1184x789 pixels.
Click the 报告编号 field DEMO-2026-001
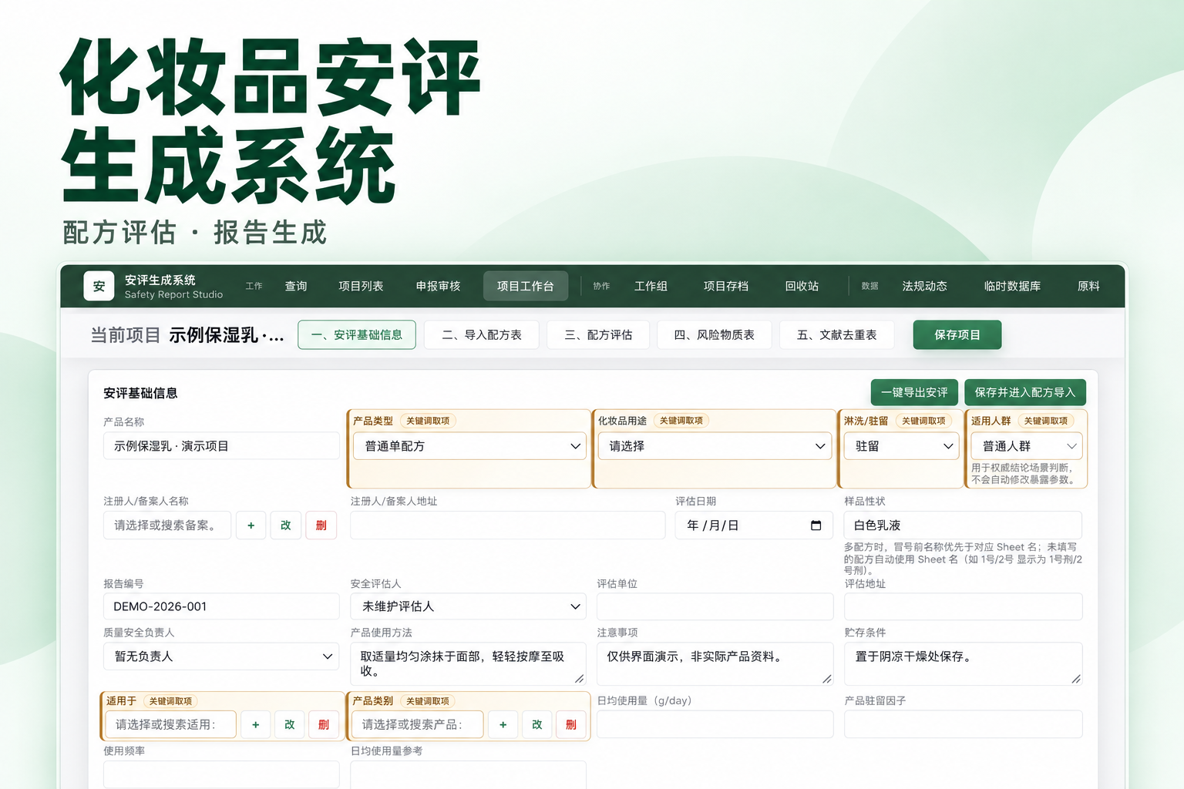tap(221, 606)
